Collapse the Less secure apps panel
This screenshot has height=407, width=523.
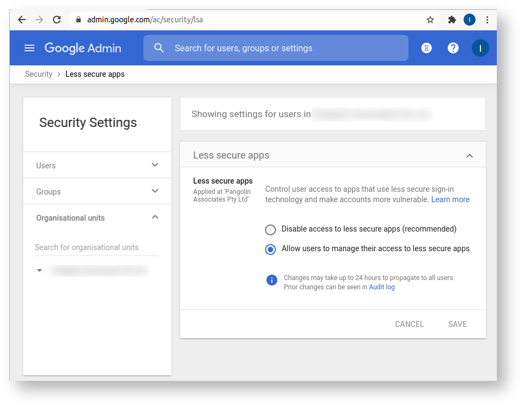tap(469, 156)
